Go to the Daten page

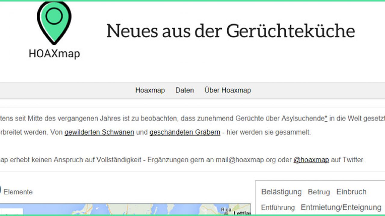click(185, 90)
